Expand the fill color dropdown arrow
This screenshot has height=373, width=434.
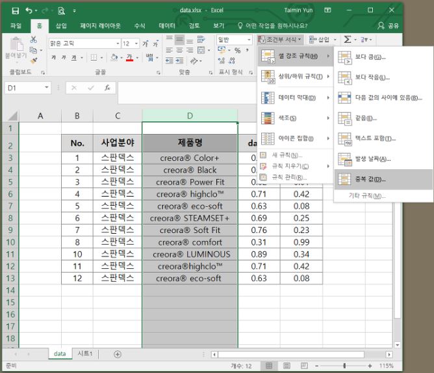tap(121, 58)
